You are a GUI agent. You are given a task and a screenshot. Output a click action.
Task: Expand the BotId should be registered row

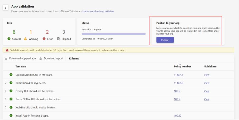[6, 83]
